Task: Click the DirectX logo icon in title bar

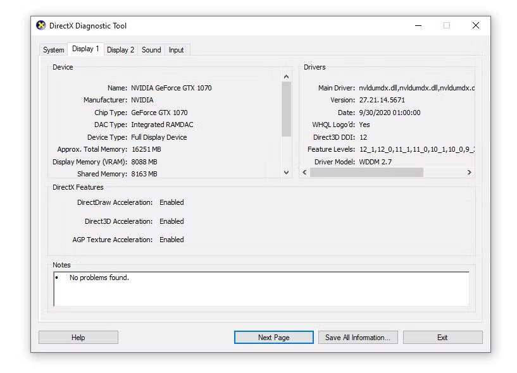Action: pos(41,26)
